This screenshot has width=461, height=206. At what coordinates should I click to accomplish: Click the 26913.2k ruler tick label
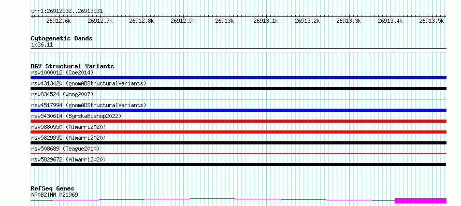307,21
